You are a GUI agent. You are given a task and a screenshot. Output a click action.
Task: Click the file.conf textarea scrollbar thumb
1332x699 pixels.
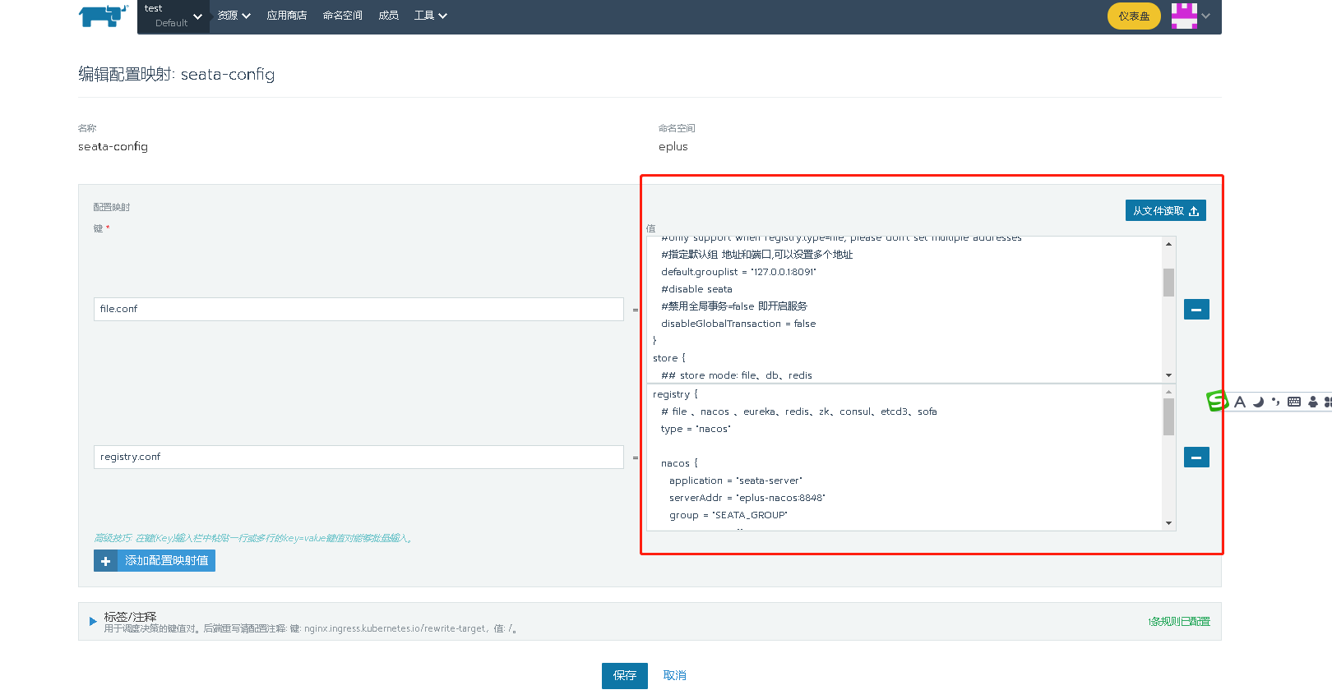(1168, 282)
